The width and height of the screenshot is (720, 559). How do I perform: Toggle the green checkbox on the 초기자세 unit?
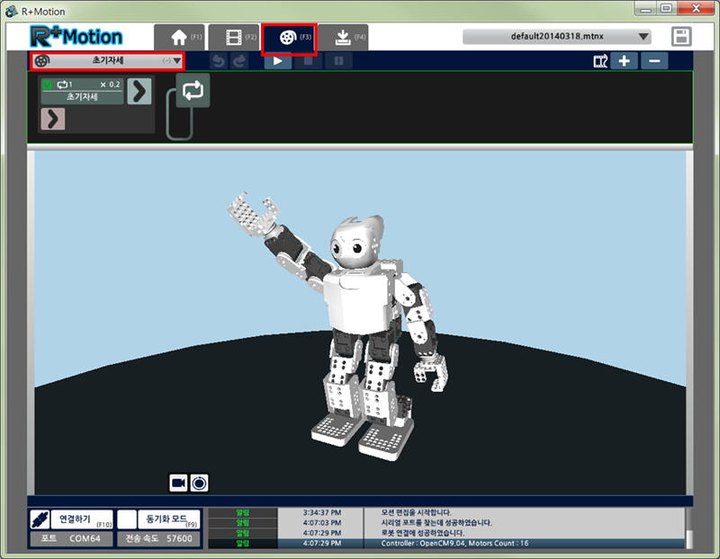coord(47,84)
